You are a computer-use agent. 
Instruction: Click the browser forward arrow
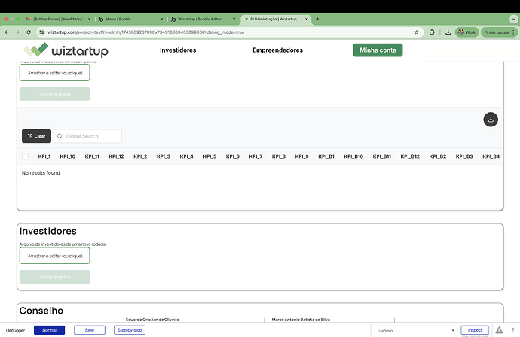click(17, 32)
